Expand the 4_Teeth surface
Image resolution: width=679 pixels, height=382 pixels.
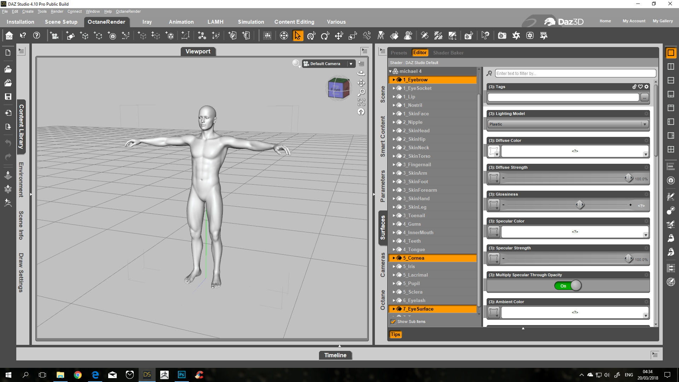pyautogui.click(x=394, y=241)
